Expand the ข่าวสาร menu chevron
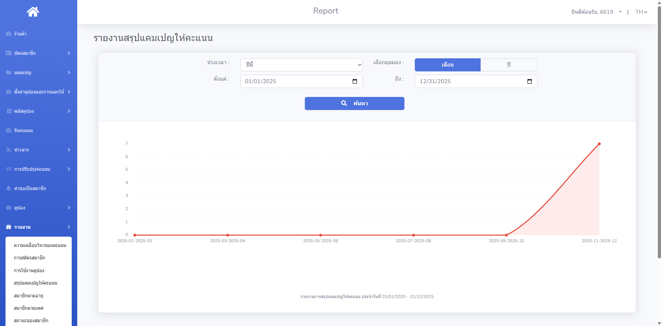The image size is (662, 326). [x=69, y=150]
